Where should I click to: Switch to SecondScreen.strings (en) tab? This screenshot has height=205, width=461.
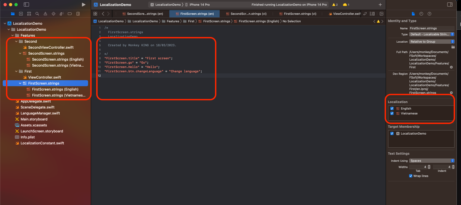(142, 14)
